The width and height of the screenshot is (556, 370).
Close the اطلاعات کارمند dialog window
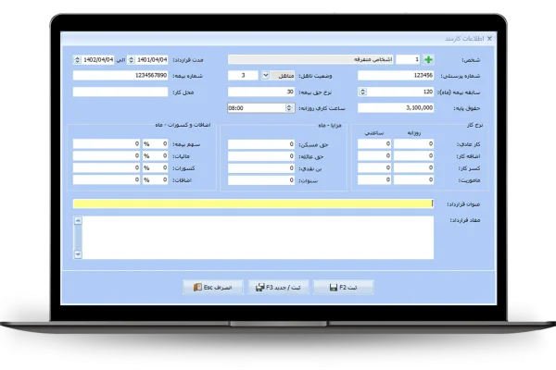coord(489,39)
